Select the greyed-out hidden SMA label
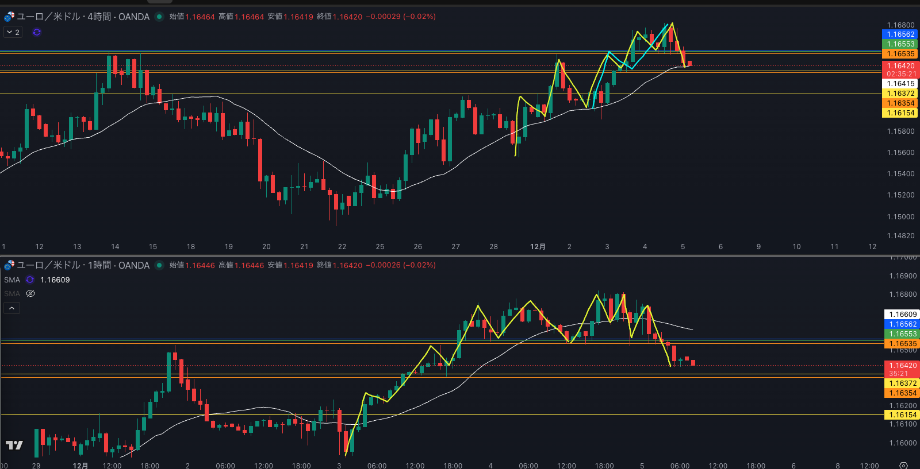Screen dimensions: 920x469 12,293
